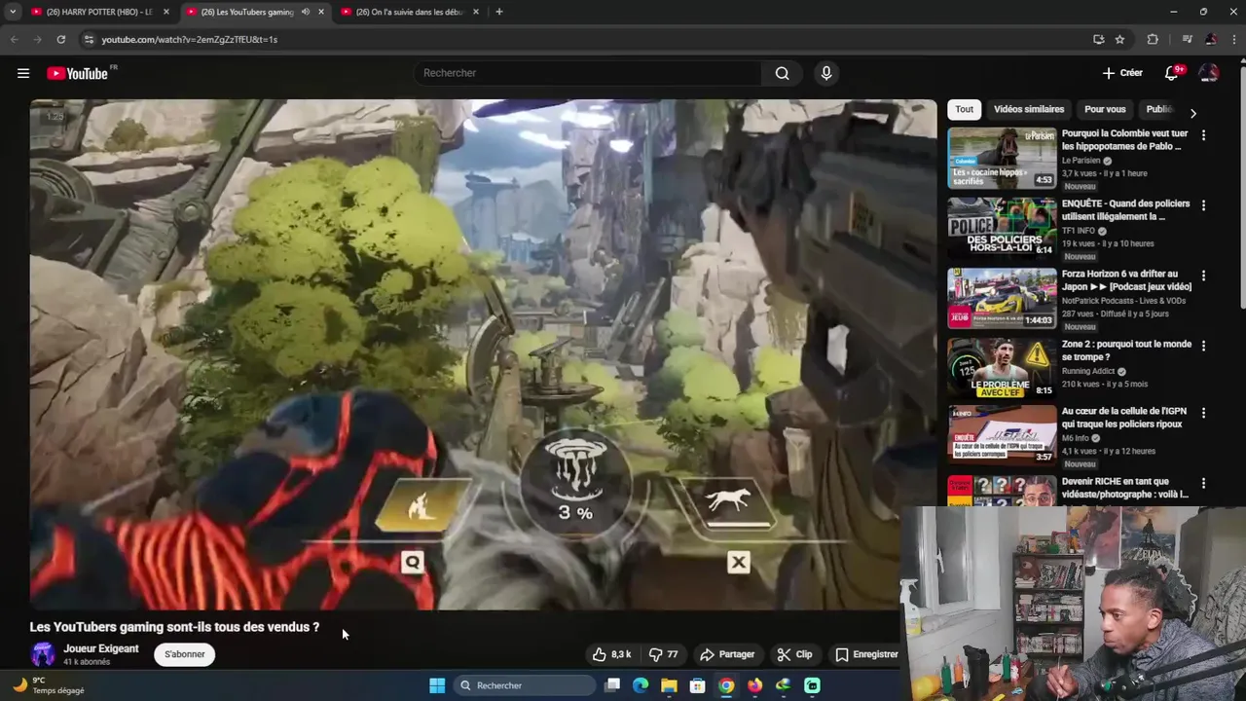Open the Colombie hippopotames video thumbnail
Screen dimensions: 1246x701
pos(1002,158)
